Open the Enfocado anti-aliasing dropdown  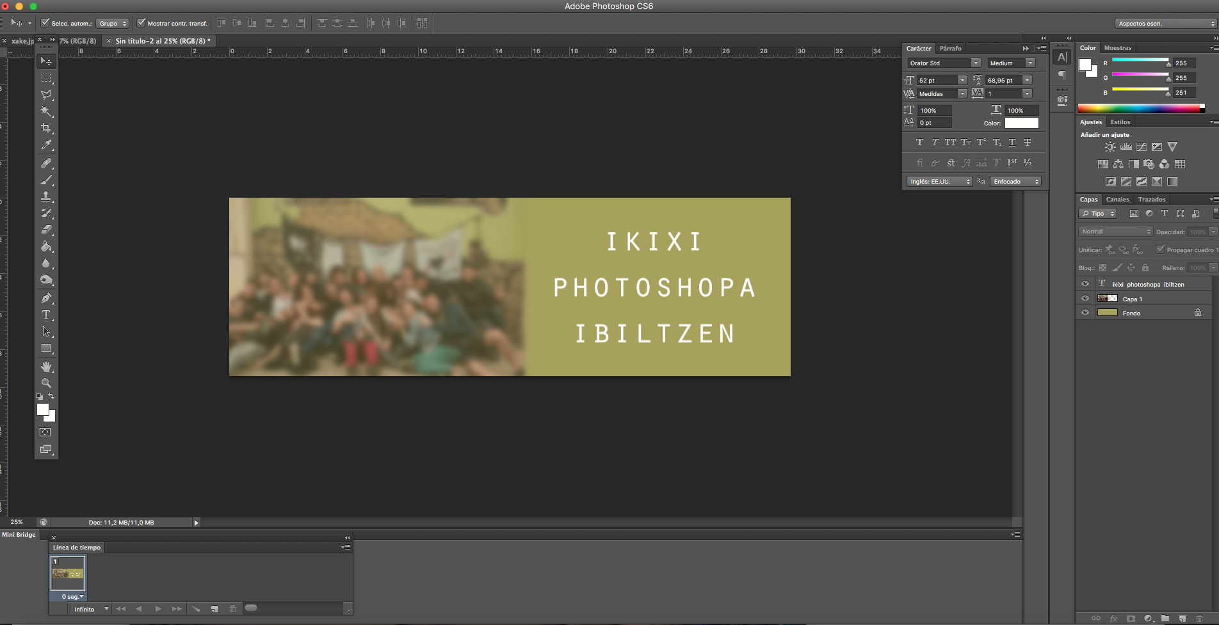[x=1015, y=182]
